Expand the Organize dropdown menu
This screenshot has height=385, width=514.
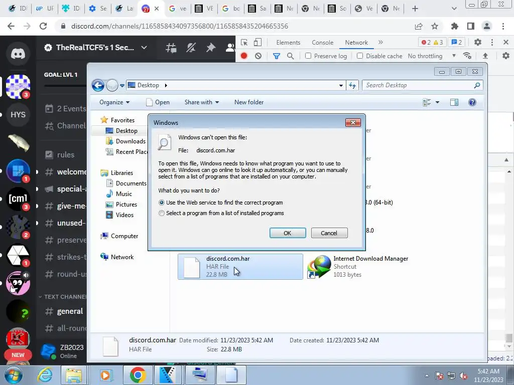click(x=114, y=102)
